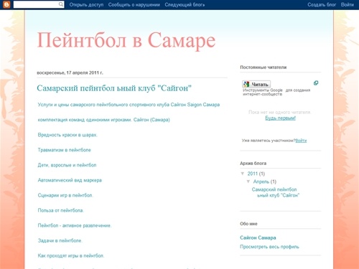Go to Следующий блог» link

(185, 5)
